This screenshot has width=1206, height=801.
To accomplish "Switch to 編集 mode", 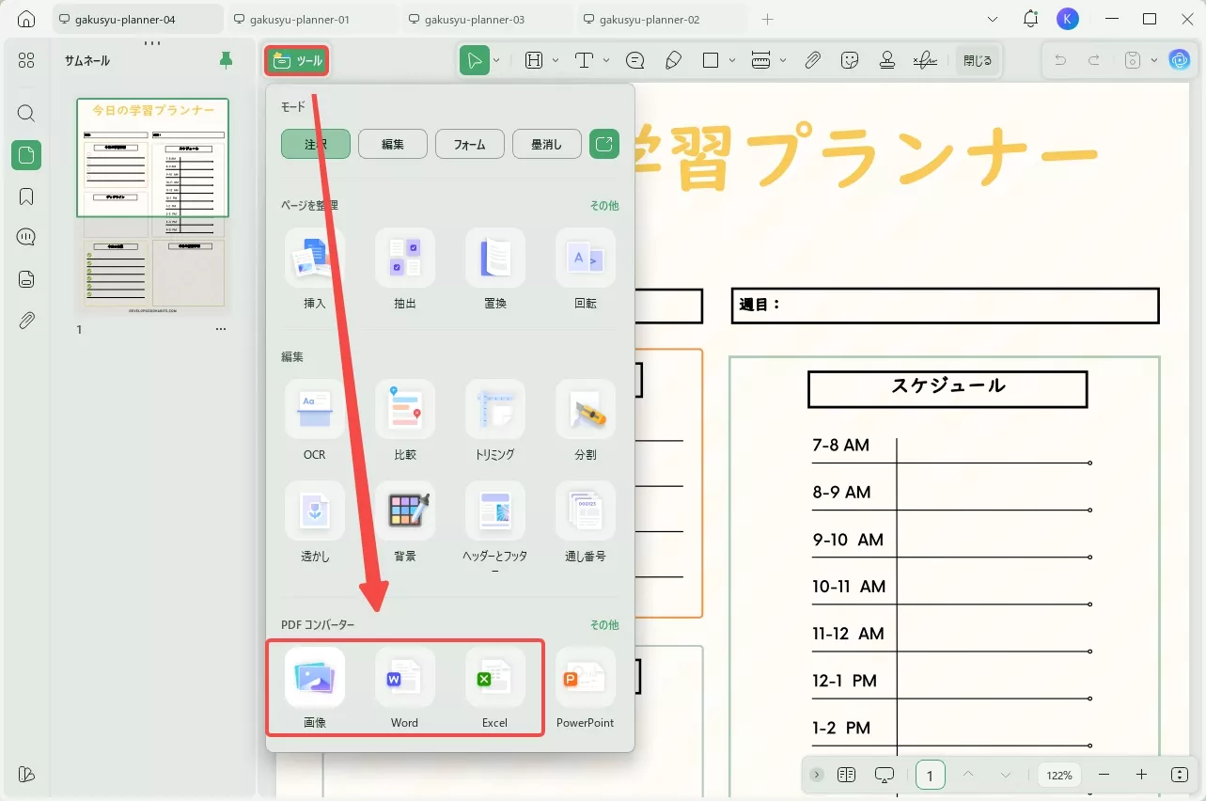I will pyautogui.click(x=392, y=144).
